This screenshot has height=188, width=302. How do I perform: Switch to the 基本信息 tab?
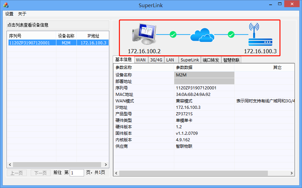tap(123, 59)
